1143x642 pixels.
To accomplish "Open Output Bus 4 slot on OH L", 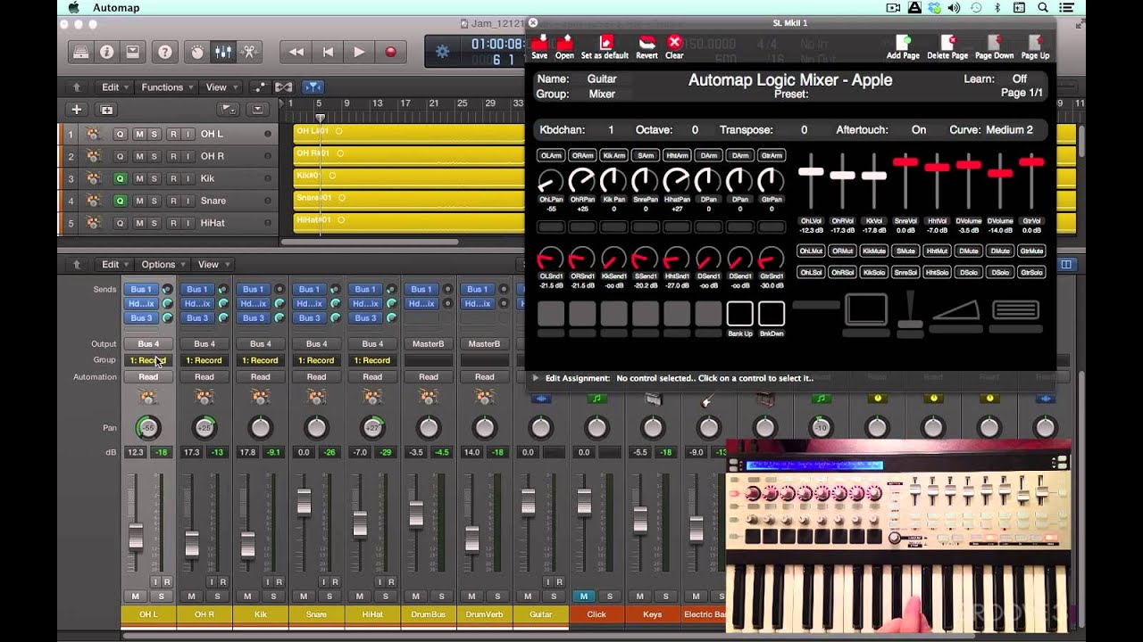I will pyautogui.click(x=148, y=343).
